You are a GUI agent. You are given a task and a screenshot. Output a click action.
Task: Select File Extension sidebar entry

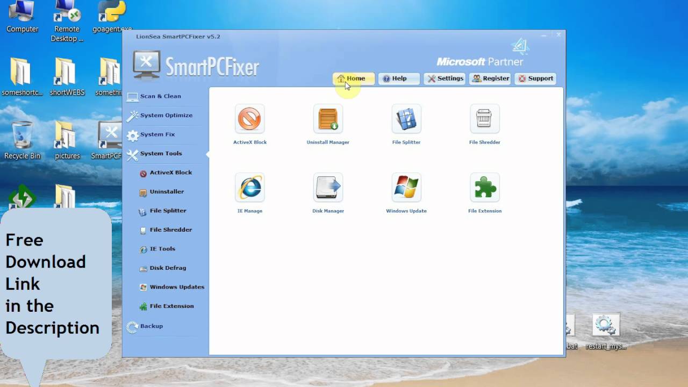167,306
